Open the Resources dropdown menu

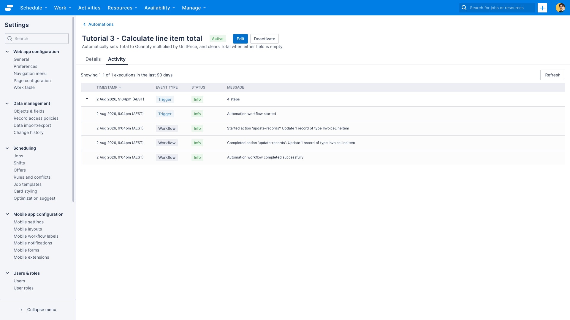122,8
